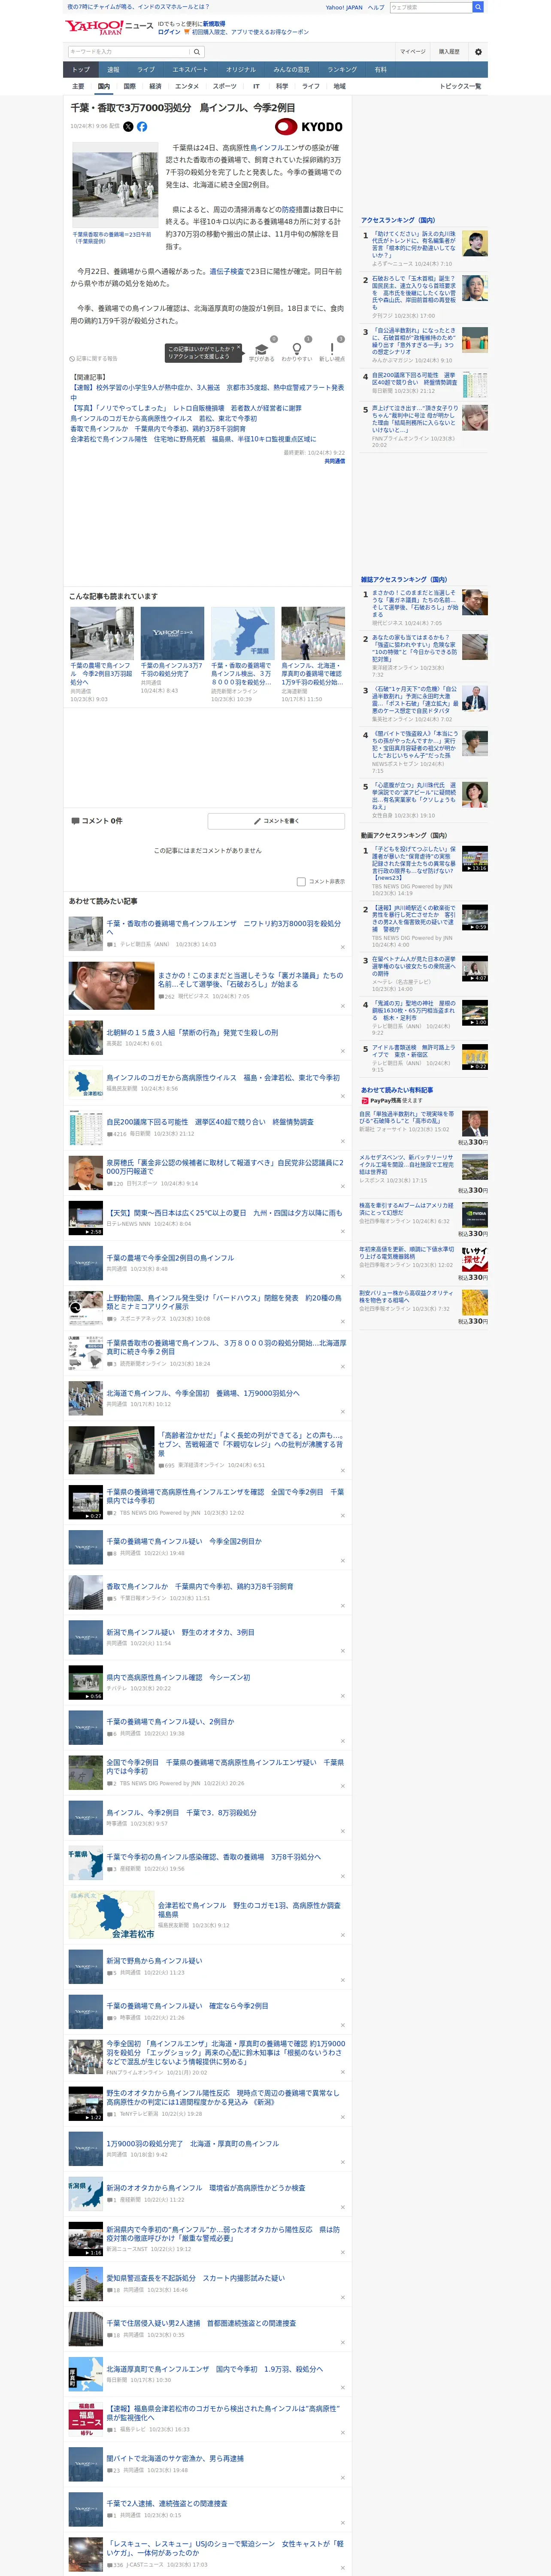
Task: Open マイページ link
Action: (413, 52)
